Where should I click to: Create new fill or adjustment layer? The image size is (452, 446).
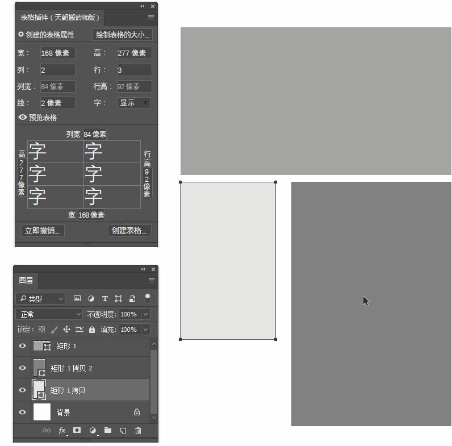(93, 431)
